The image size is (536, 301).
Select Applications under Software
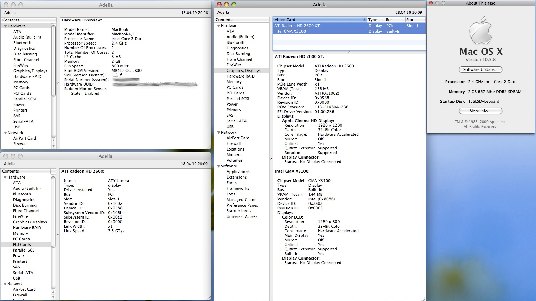click(238, 172)
